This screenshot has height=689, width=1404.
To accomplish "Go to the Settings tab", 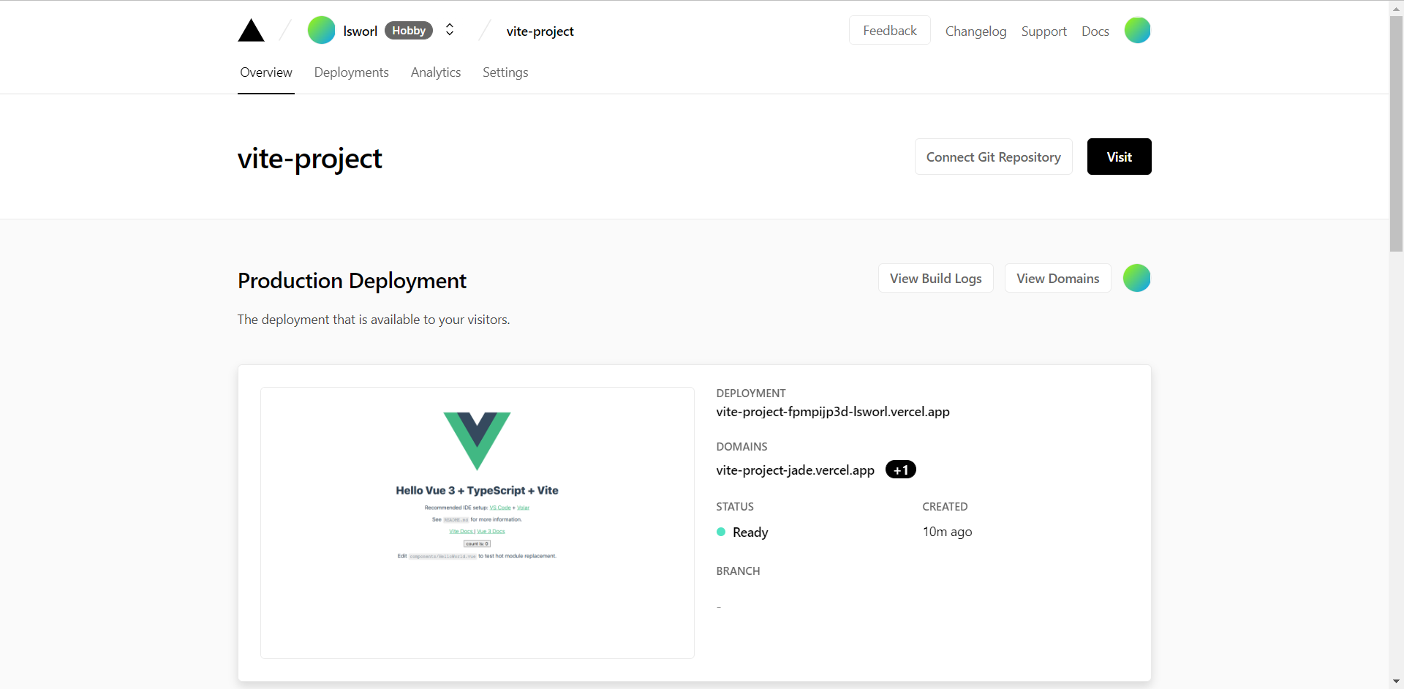I will tap(505, 72).
